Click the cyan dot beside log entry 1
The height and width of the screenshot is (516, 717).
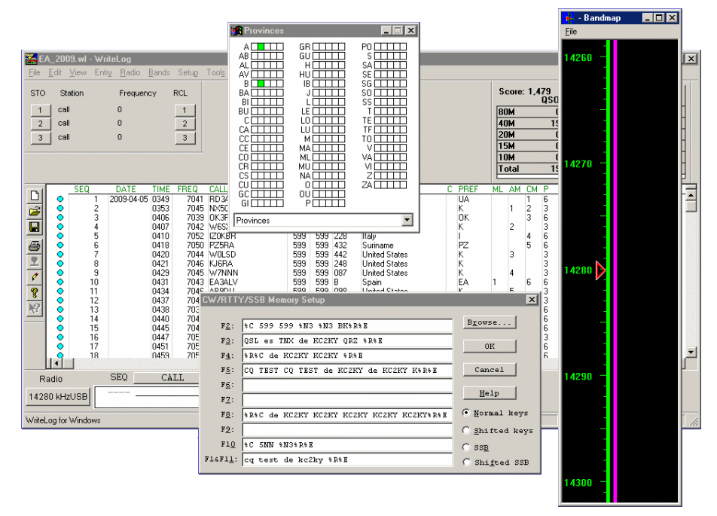coord(60,199)
